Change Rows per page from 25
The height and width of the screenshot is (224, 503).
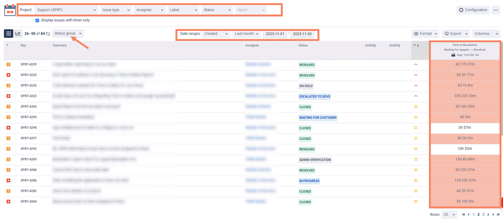(x=450, y=214)
